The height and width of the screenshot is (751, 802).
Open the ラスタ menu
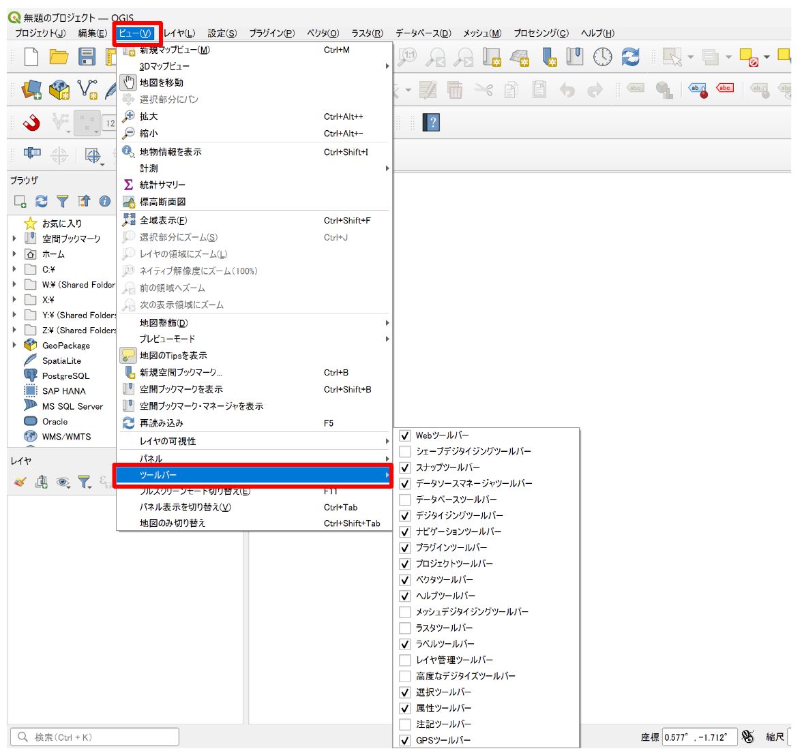click(367, 33)
